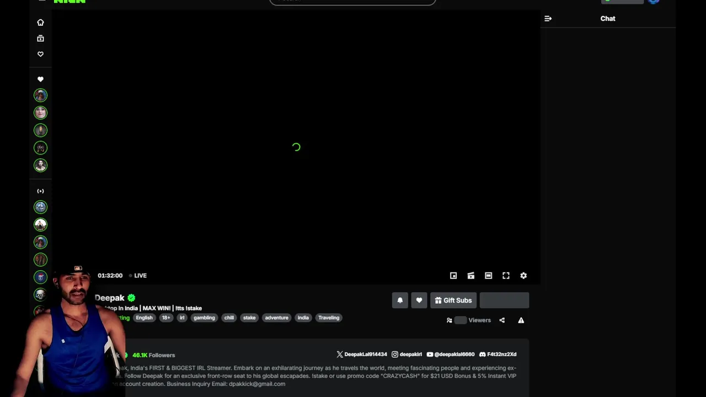706x397 pixels.
Task: Enter fullscreen on the video player
Action: tap(506, 276)
